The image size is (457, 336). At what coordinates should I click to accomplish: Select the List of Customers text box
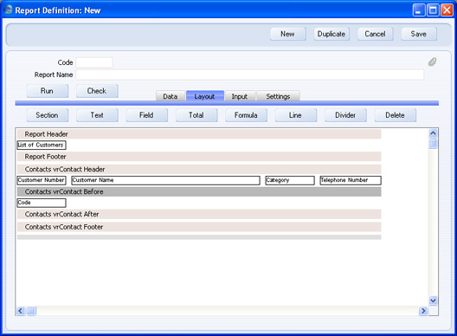point(42,145)
